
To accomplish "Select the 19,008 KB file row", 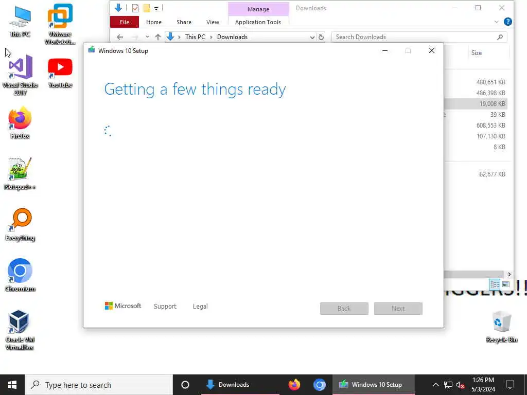I will pos(475,104).
